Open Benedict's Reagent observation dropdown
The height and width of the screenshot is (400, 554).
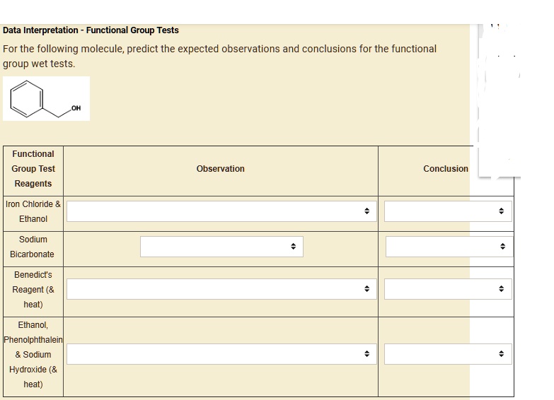[x=220, y=289]
